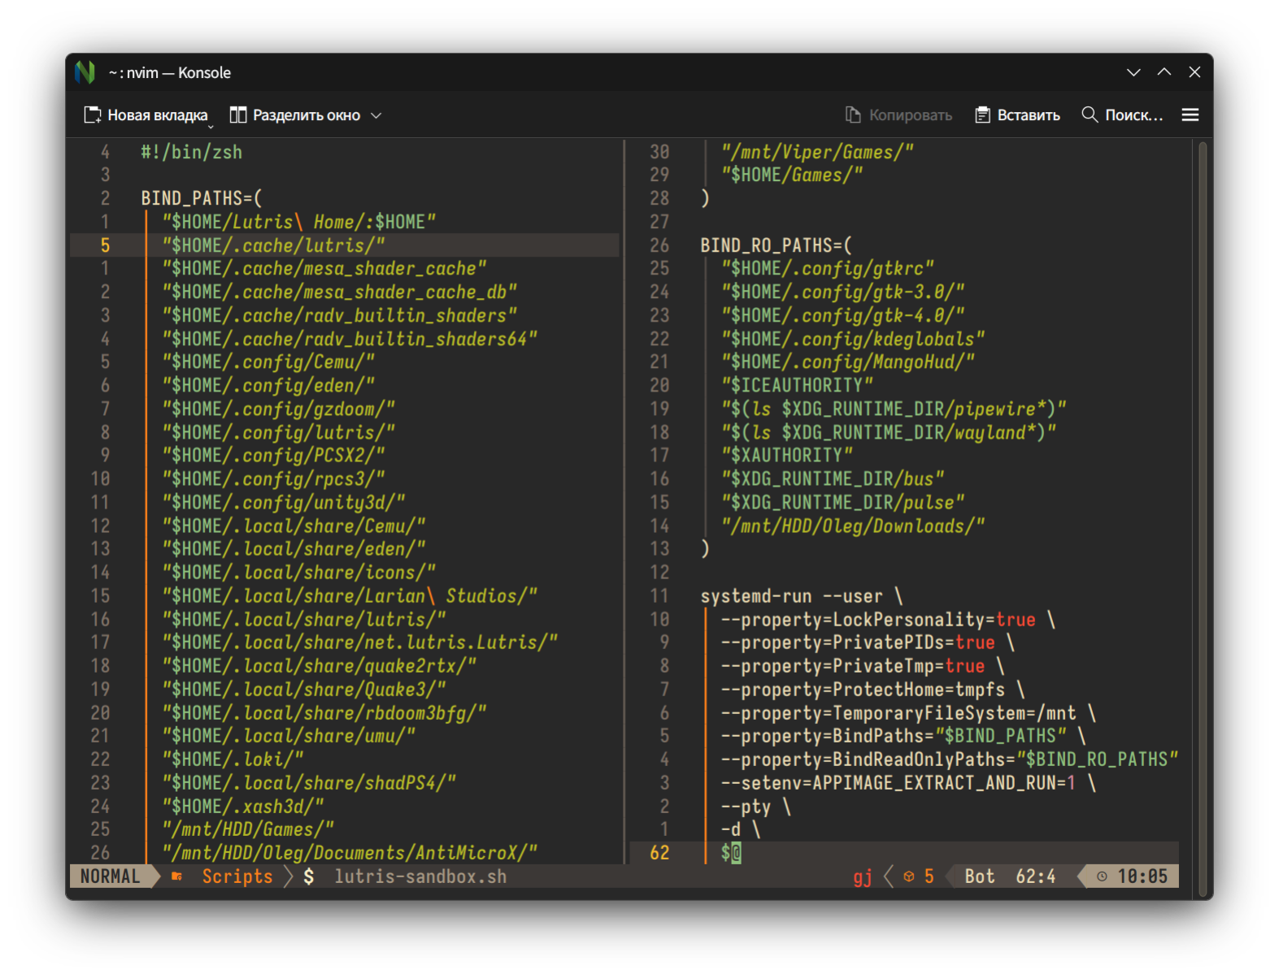1279x978 pixels.
Task: Click the diagnostics icon showing count 5
Action: click(910, 876)
